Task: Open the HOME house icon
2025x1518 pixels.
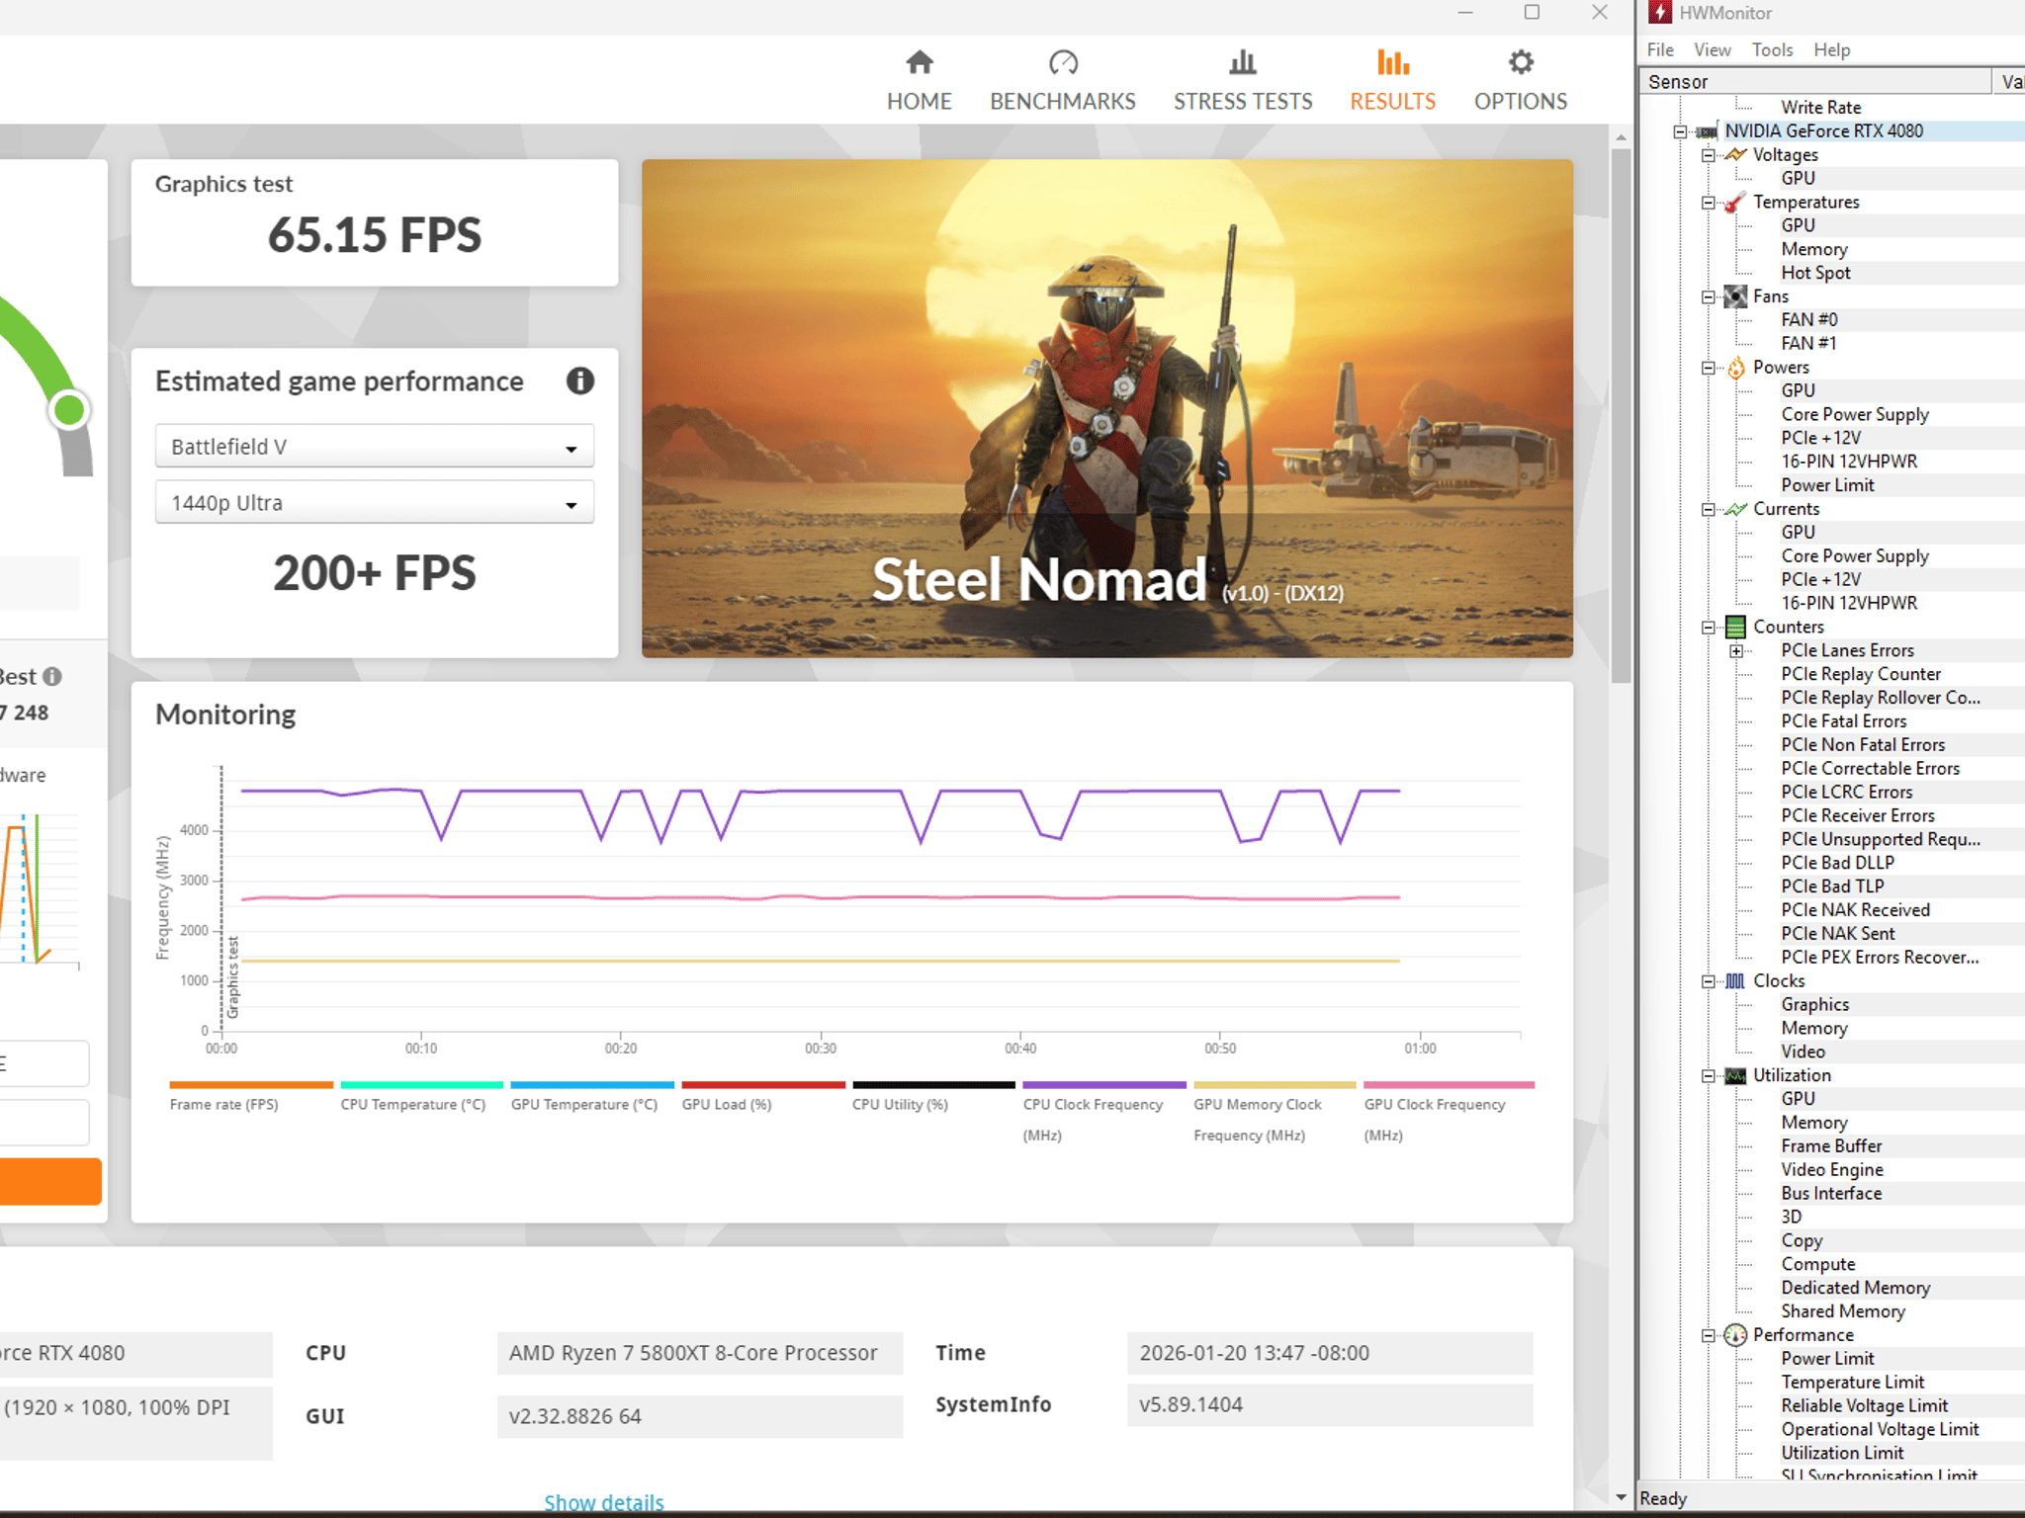Action: tap(919, 63)
